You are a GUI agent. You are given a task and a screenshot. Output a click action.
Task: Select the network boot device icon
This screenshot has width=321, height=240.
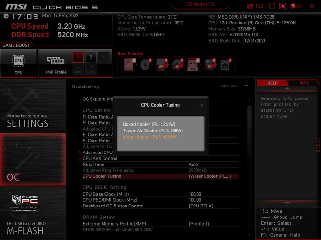(225, 65)
